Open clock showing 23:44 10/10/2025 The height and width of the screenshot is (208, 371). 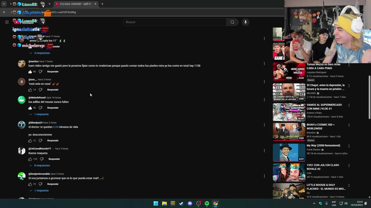click(356, 203)
